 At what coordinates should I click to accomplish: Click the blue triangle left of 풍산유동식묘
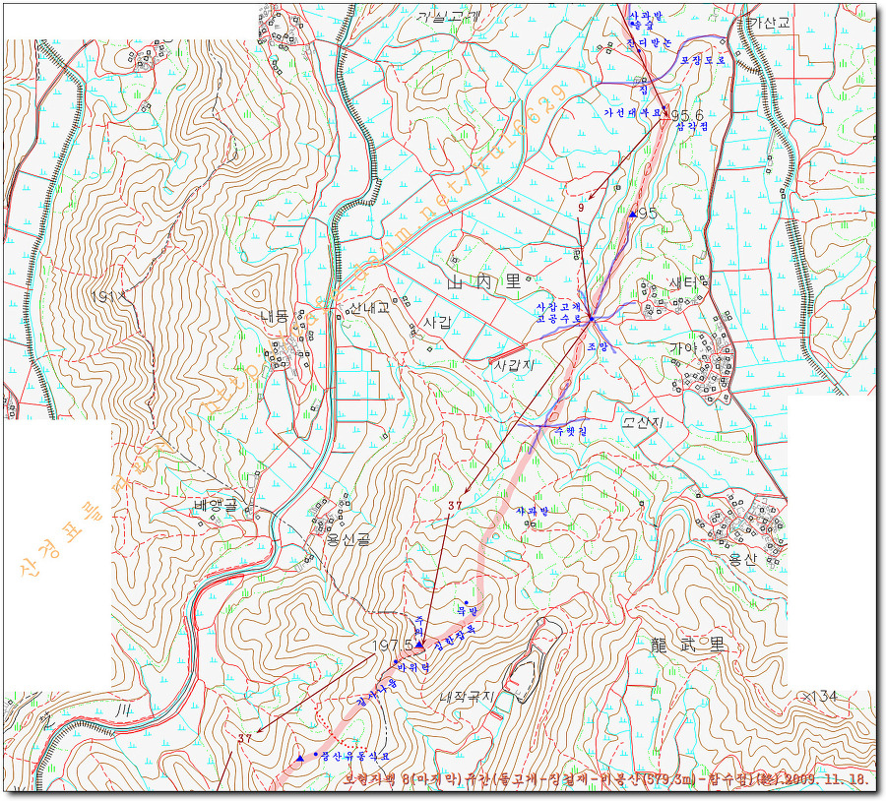[x=299, y=758]
